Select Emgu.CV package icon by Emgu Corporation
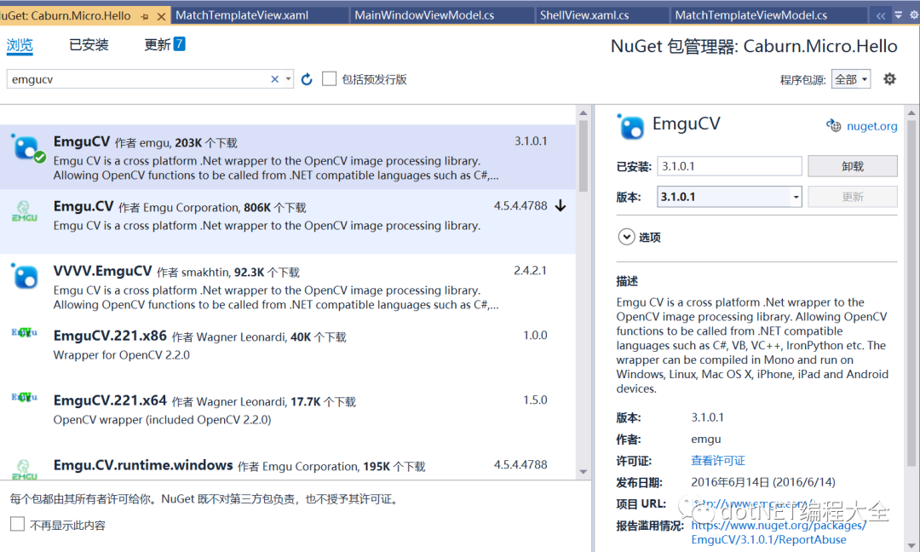The height and width of the screenshot is (552, 920). click(24, 210)
